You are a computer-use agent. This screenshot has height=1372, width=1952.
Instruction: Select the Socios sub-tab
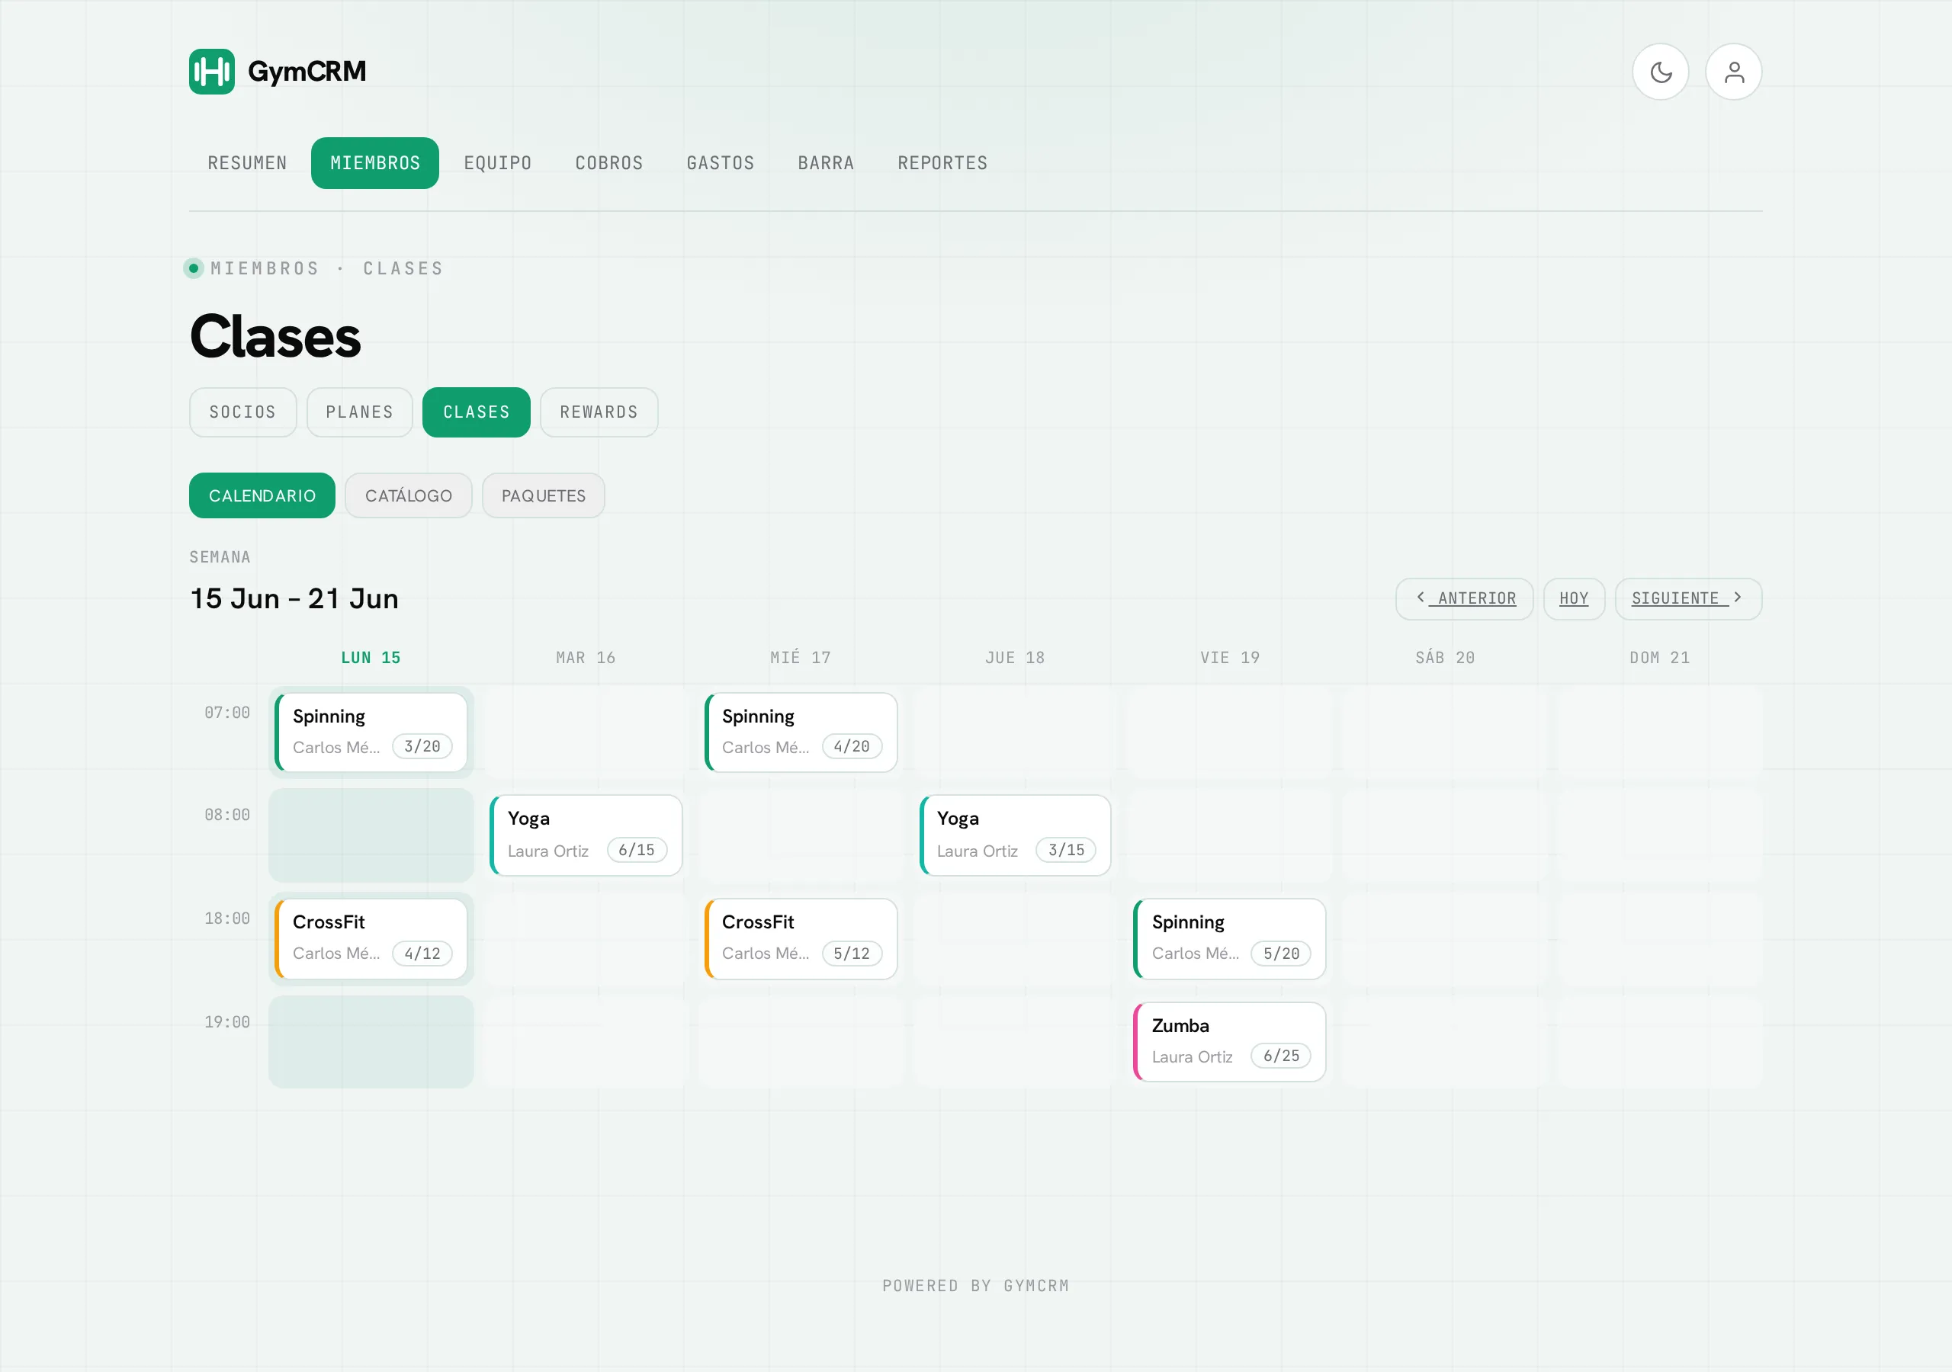(x=242, y=412)
